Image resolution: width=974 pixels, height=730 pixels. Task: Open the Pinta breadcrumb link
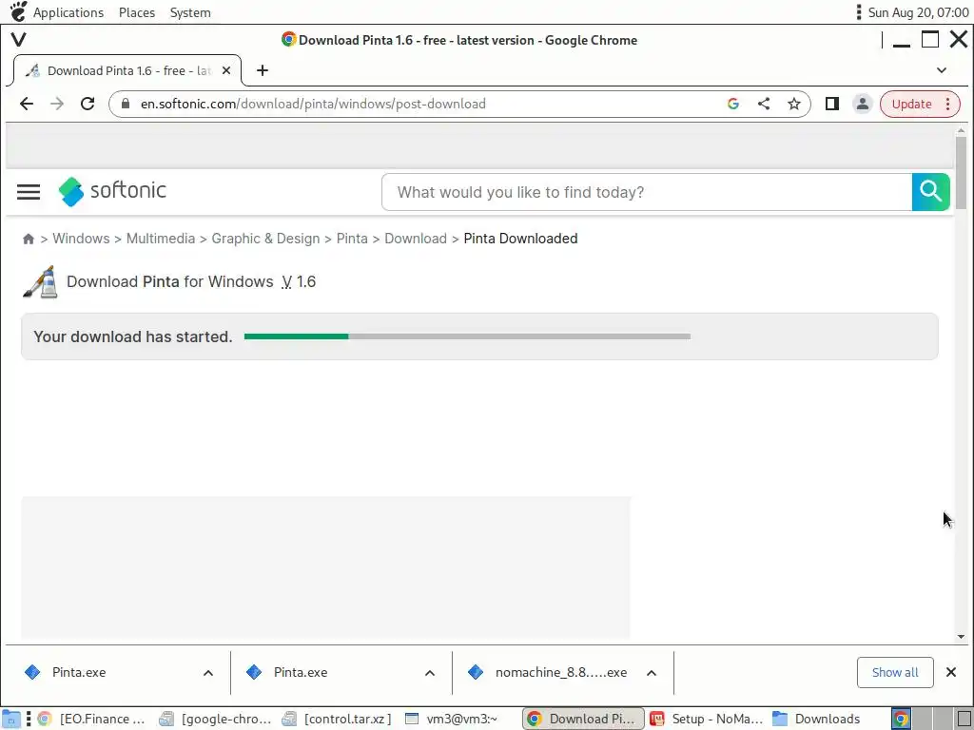pos(352,239)
